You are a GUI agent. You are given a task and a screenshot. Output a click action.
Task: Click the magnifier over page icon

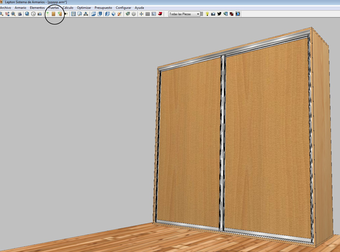point(80,14)
